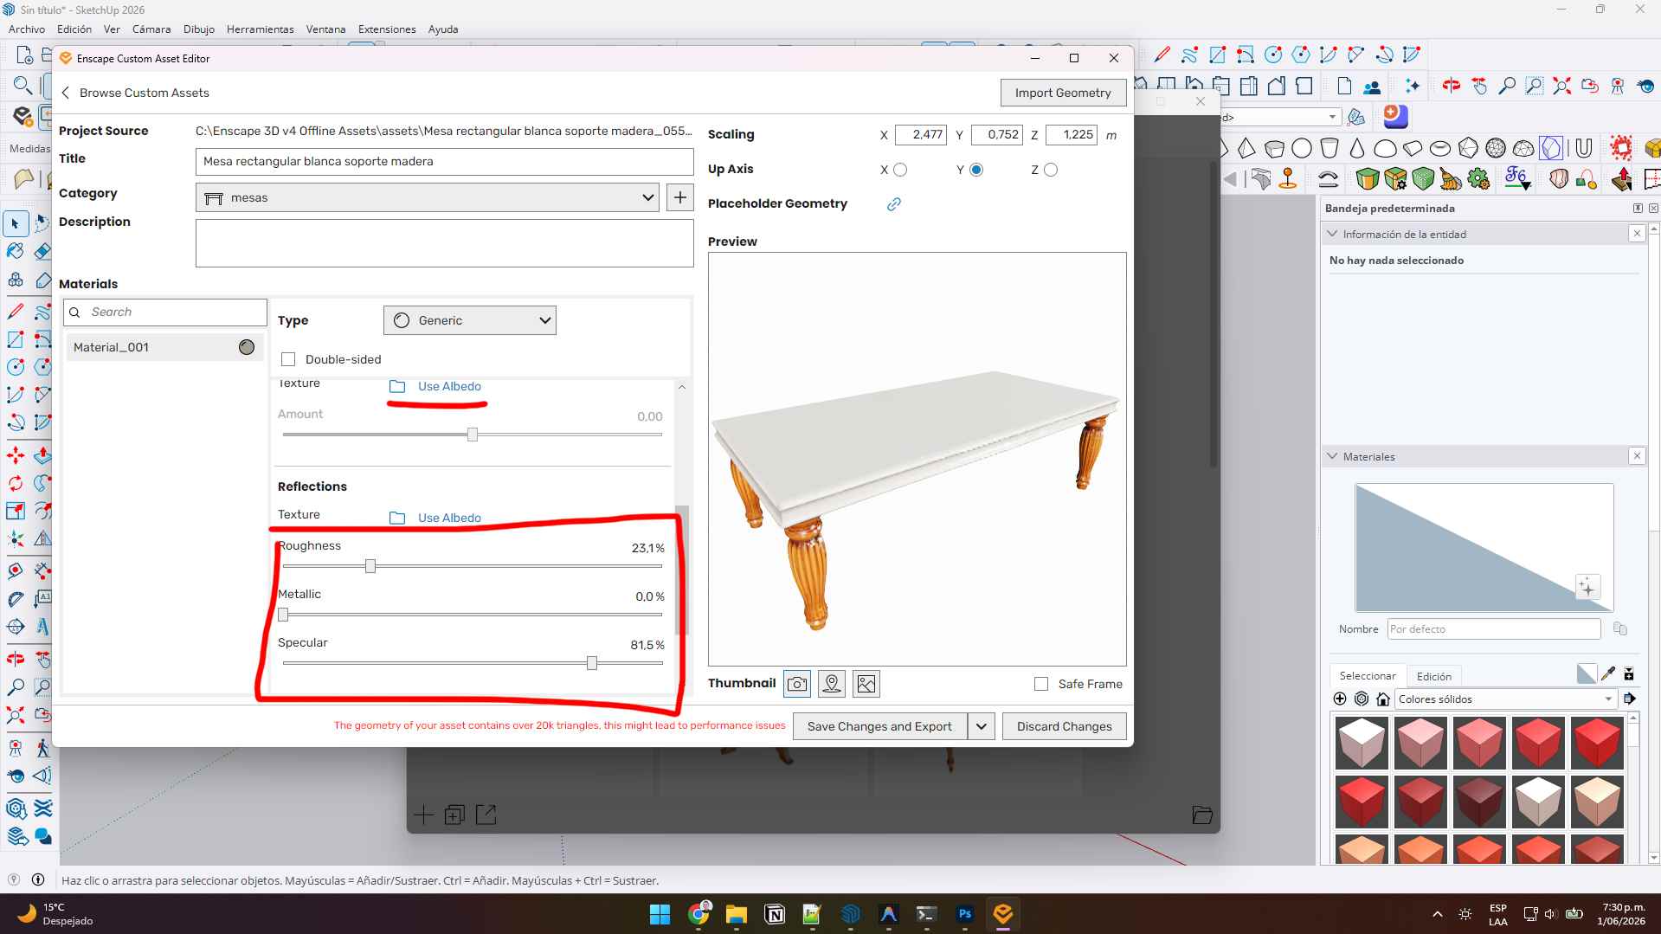
Task: Open File Explorer from the taskbar
Action: [x=737, y=914]
